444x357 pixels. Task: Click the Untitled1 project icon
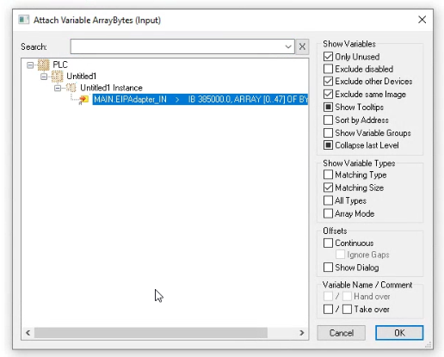(57, 77)
